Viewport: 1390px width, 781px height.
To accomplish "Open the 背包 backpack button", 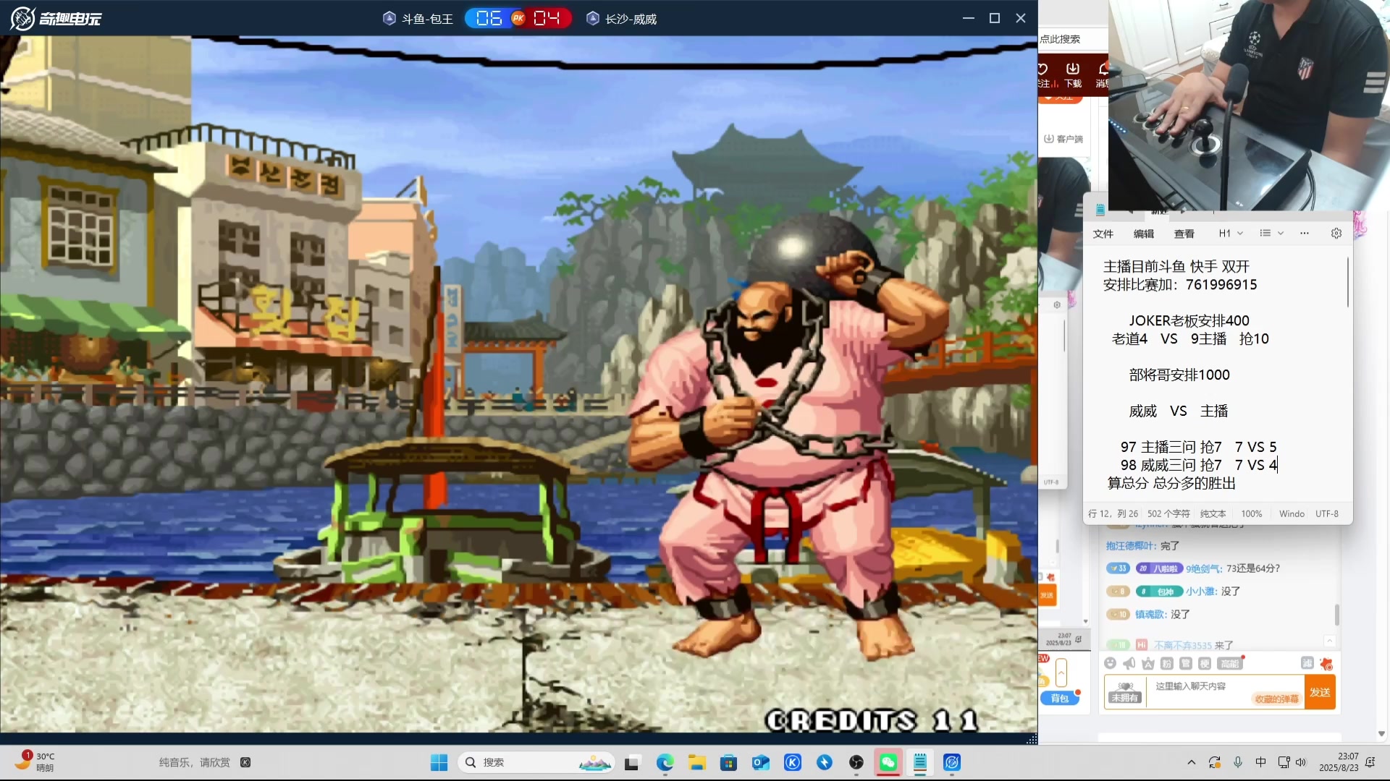I will [x=1060, y=698].
